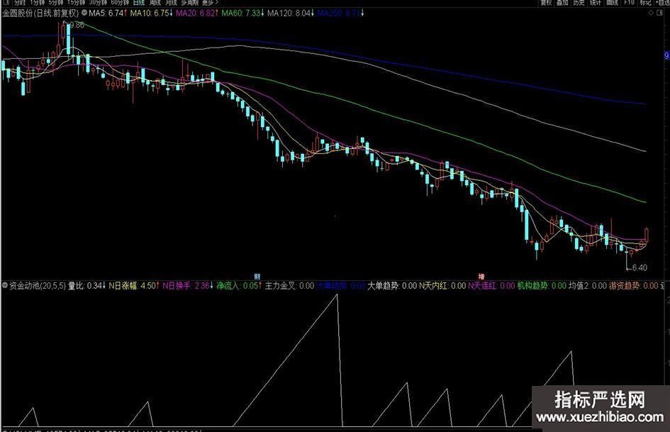Click the MA20: 6.82 value
The height and width of the screenshot is (432, 670).
tap(197, 13)
